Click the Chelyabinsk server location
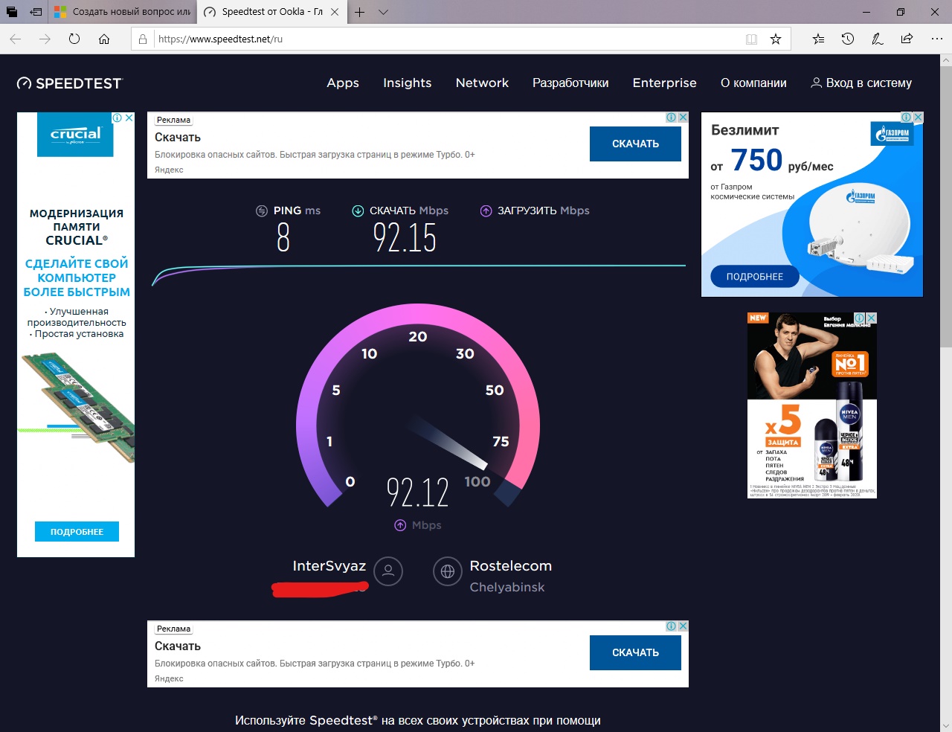 click(x=507, y=587)
